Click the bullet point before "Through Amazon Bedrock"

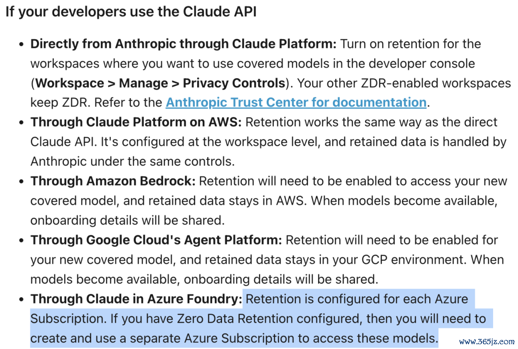(22, 182)
